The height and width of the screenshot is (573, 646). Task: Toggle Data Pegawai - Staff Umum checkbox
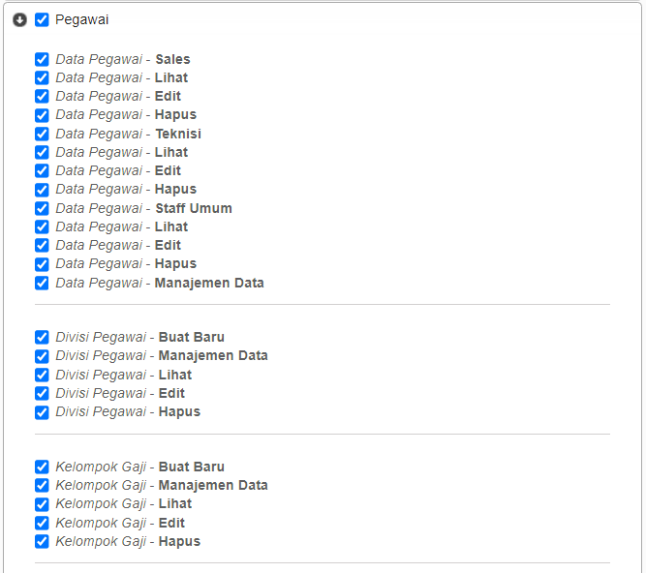42,208
